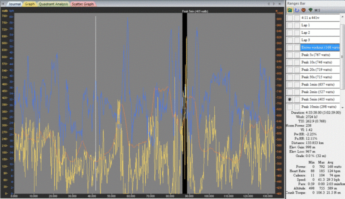Screen dimensions: 345x199
Task: Check the second box next to Lap 3
Action: point(296,40)
